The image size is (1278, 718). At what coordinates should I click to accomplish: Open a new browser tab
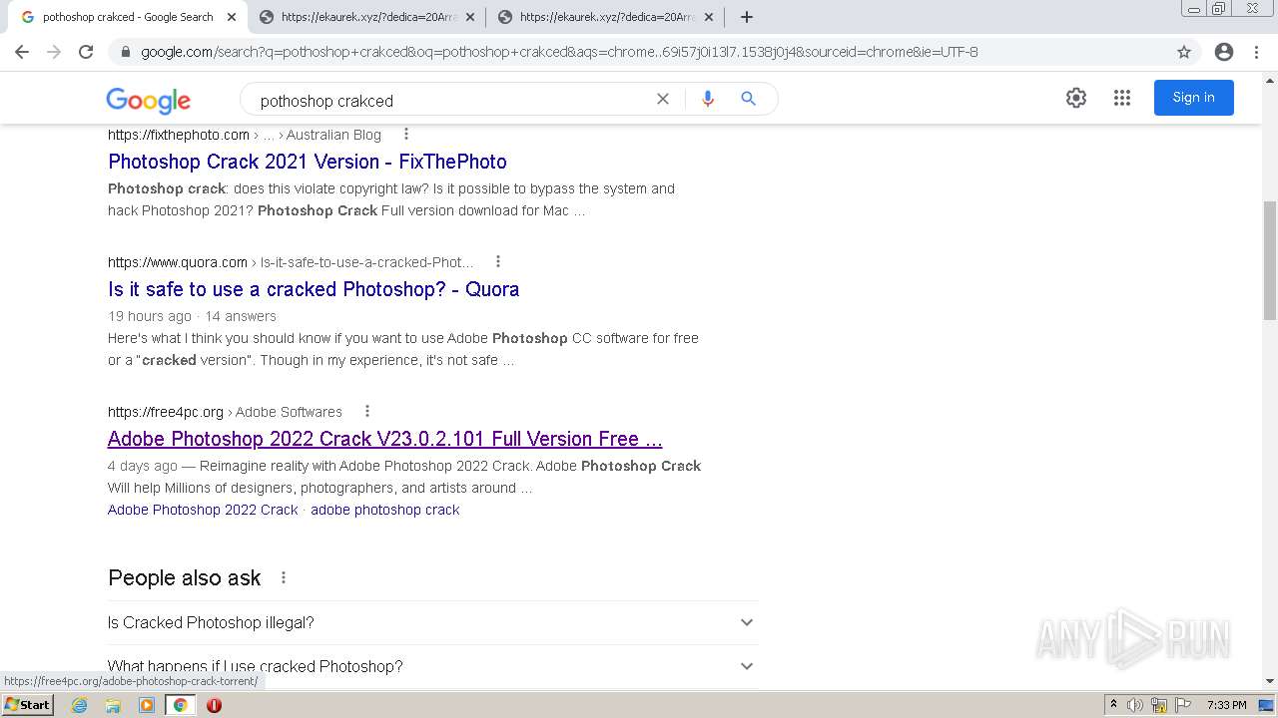tap(746, 17)
